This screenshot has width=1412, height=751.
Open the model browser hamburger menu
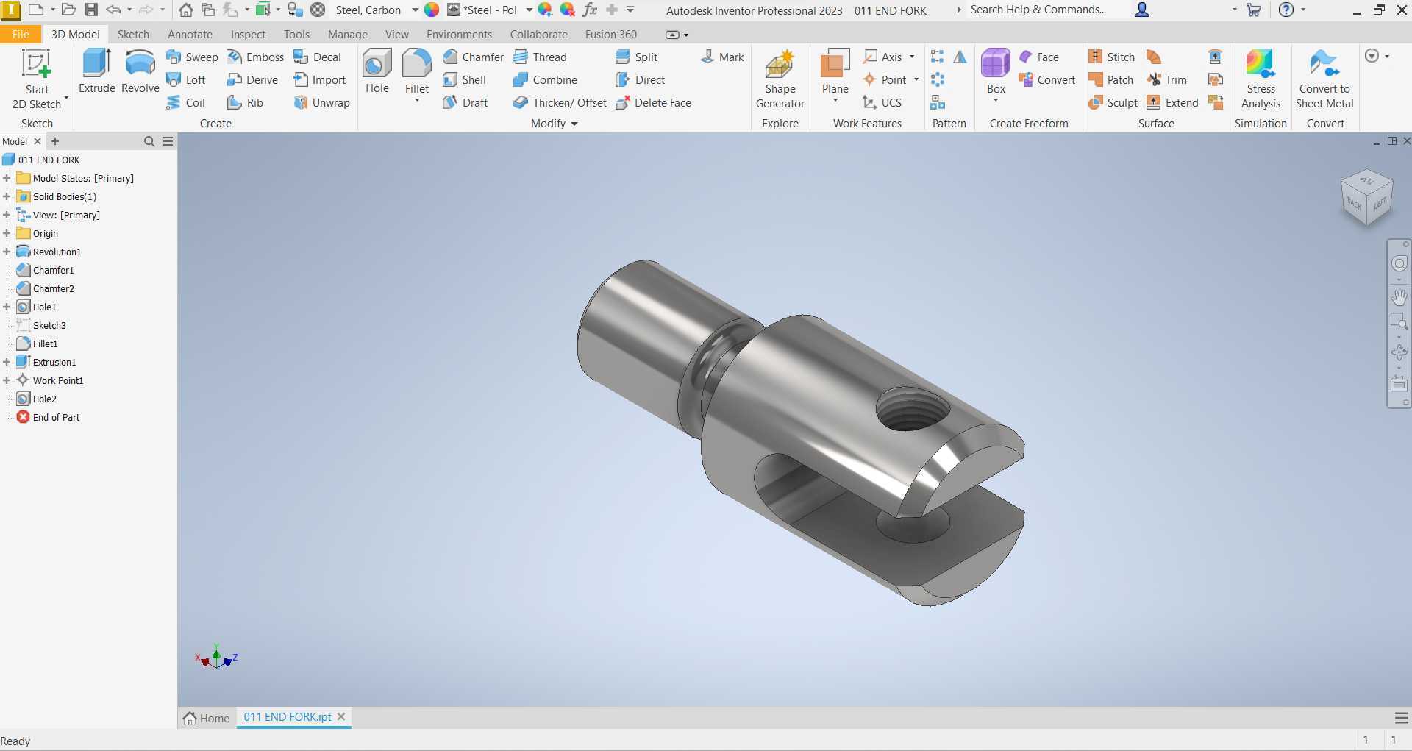coord(168,141)
